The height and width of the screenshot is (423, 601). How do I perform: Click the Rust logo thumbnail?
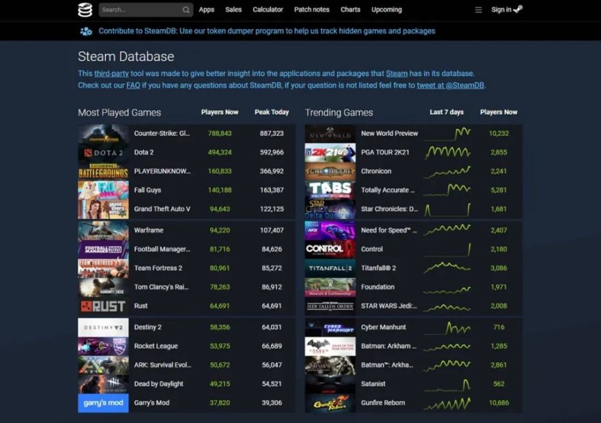103,306
